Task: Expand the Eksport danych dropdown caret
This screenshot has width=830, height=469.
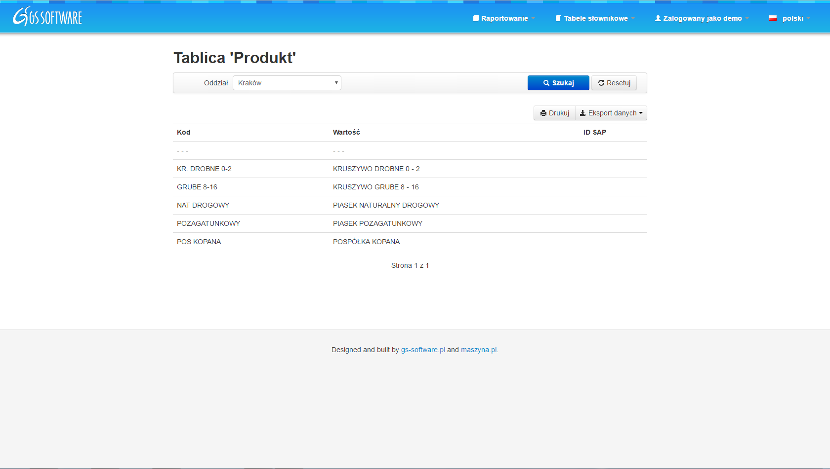Action: pyautogui.click(x=641, y=113)
